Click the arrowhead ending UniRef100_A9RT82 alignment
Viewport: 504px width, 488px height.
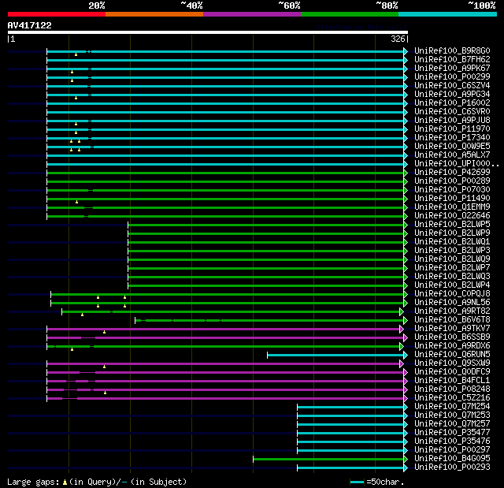pyautogui.click(x=402, y=311)
